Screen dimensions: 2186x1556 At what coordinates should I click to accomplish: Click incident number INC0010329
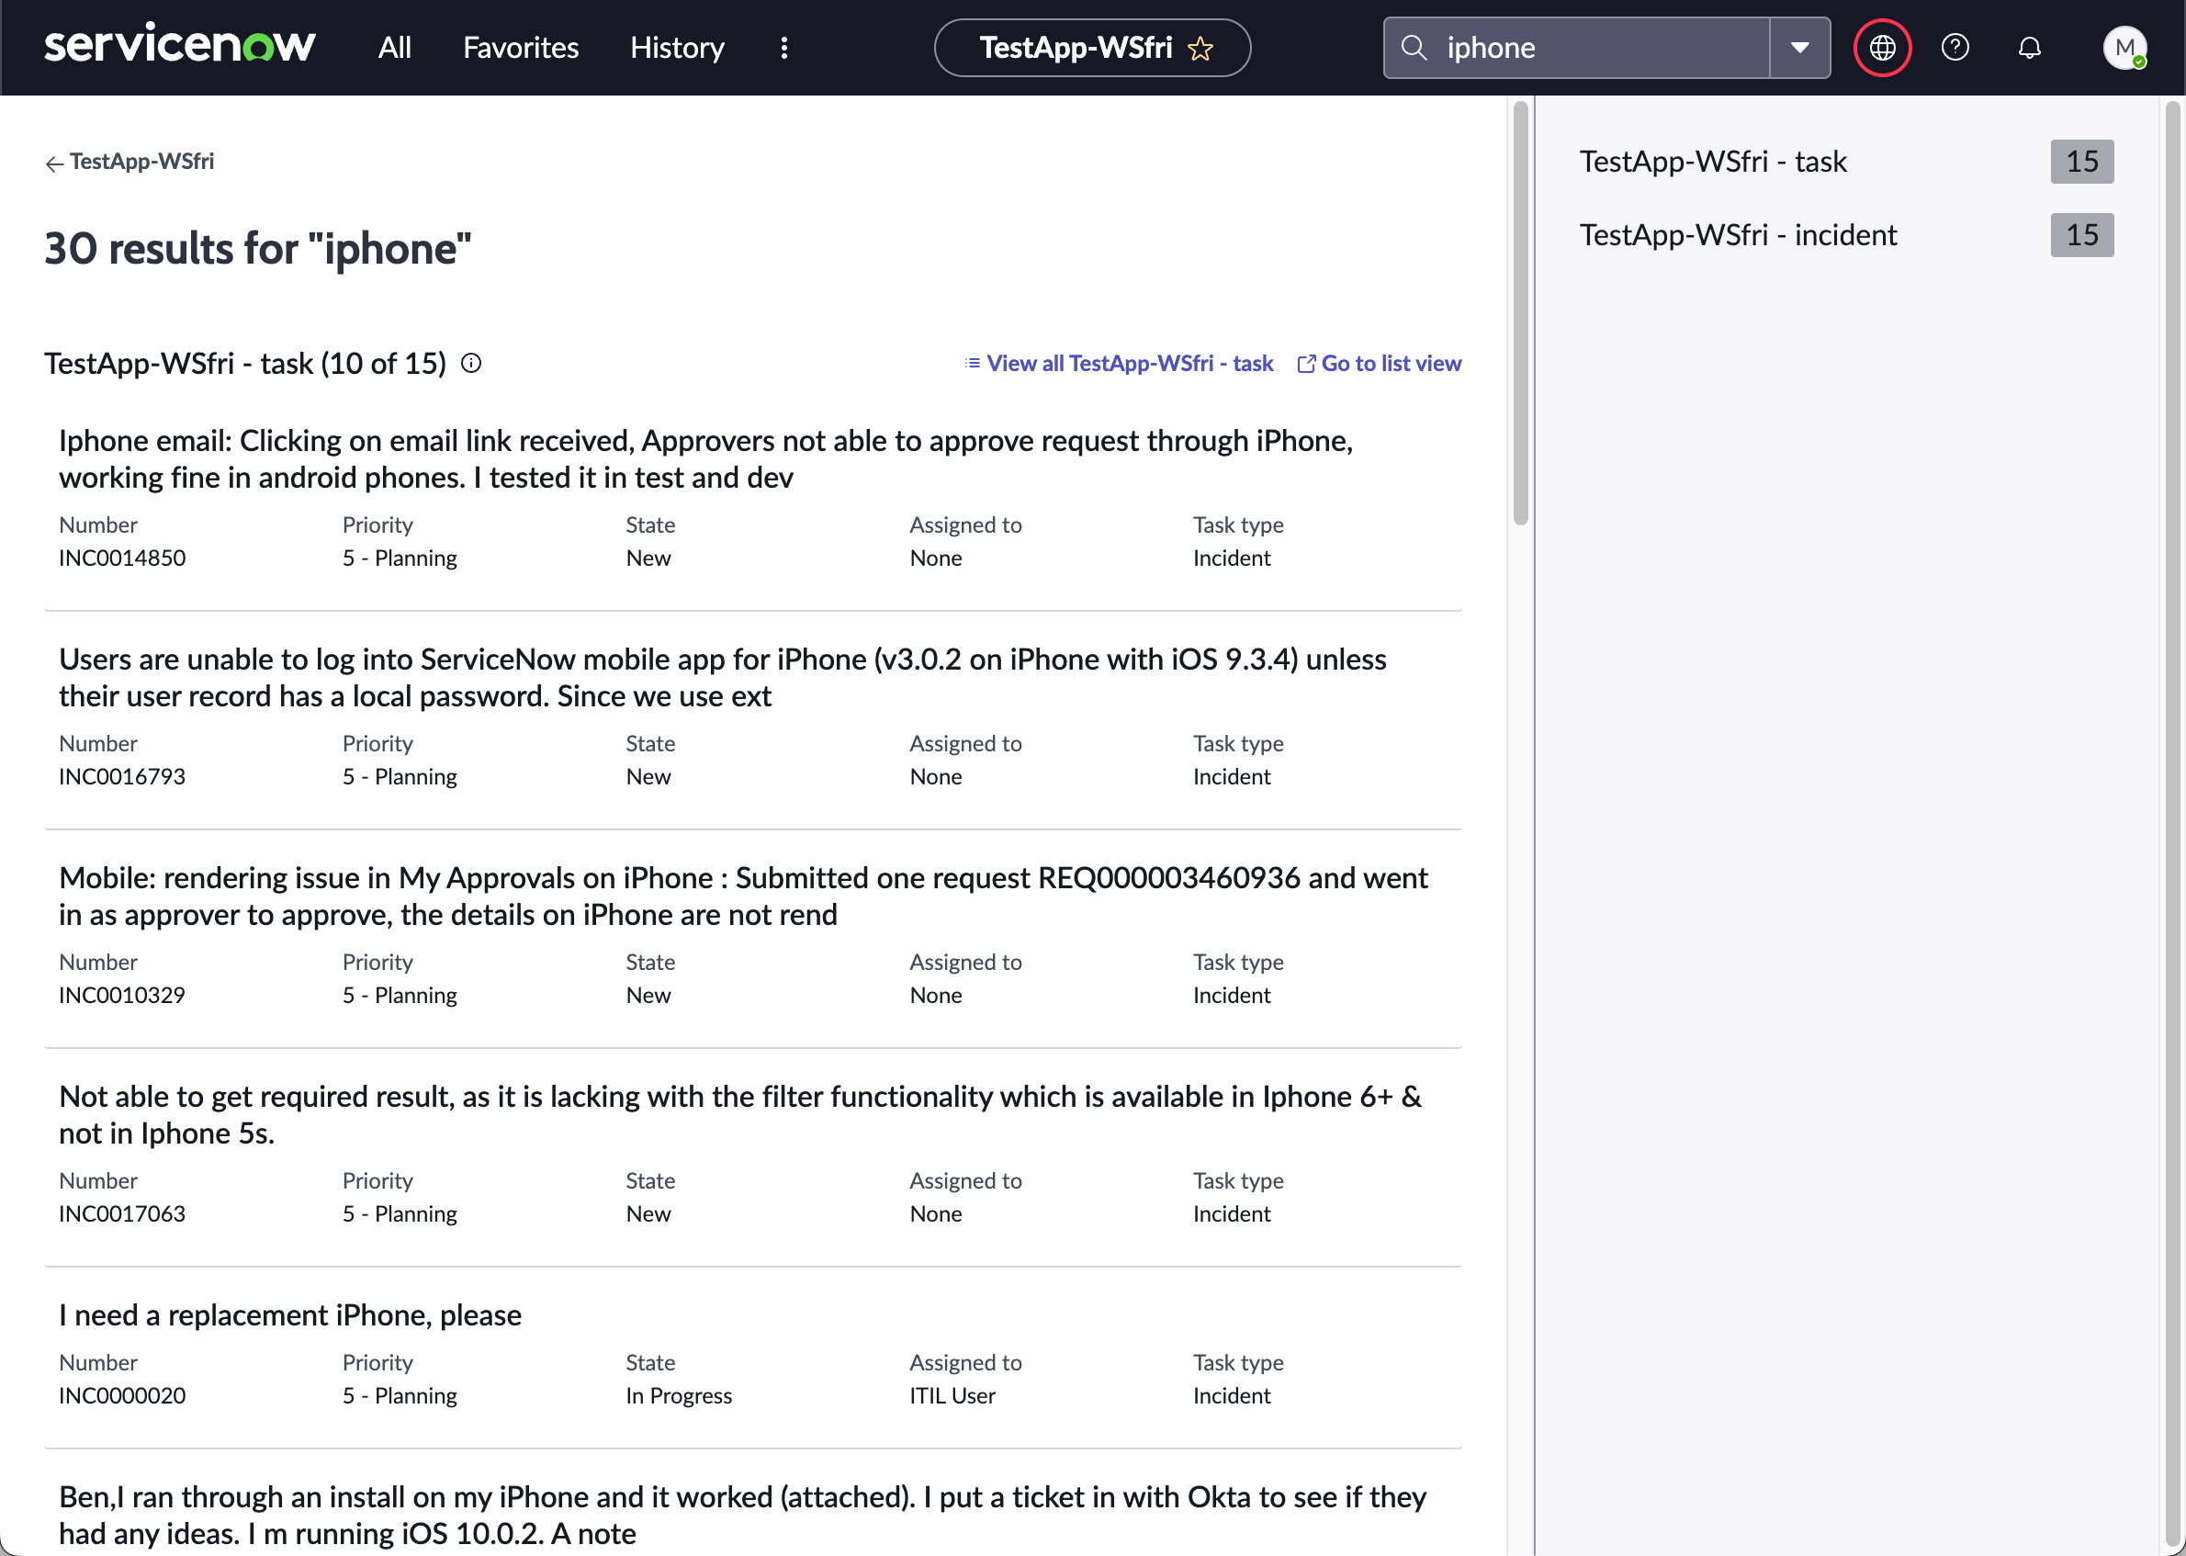(121, 995)
